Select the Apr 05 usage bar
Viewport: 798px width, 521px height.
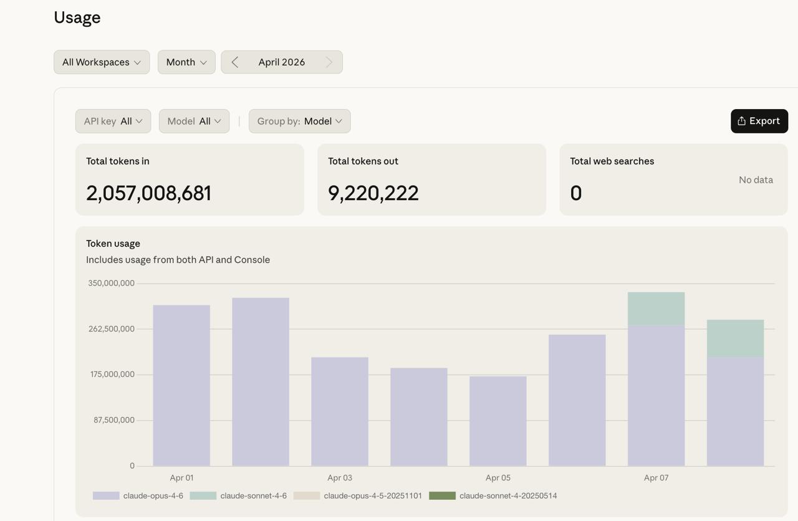point(498,421)
